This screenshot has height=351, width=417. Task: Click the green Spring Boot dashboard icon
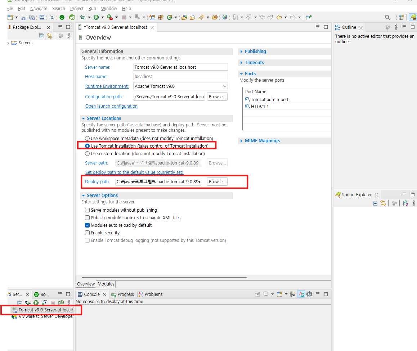coord(62,18)
